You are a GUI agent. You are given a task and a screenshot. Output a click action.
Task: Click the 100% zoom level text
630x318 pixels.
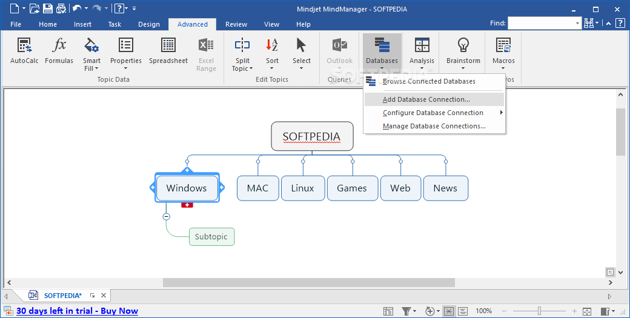click(x=484, y=311)
